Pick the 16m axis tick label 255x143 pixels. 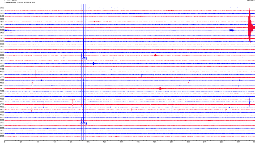138,142
